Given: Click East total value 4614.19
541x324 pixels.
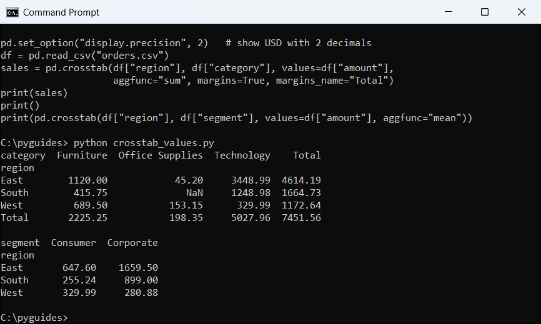Looking at the screenshot, I should point(301,180).
